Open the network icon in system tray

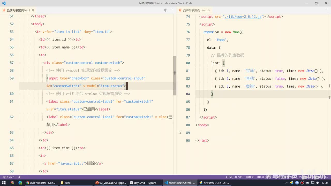312,183
